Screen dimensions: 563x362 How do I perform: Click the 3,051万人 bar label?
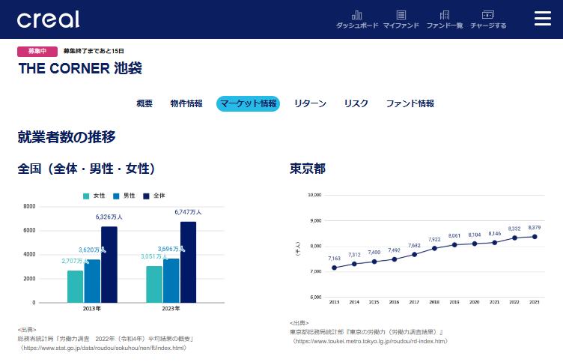[x=154, y=256]
